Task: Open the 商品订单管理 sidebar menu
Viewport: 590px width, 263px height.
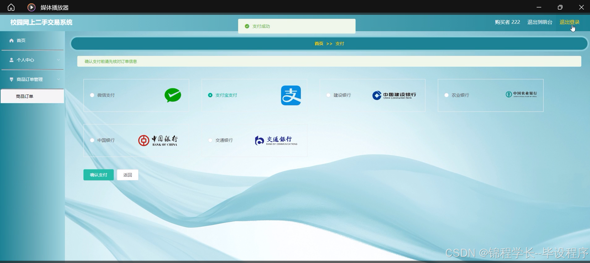Action: [x=32, y=79]
